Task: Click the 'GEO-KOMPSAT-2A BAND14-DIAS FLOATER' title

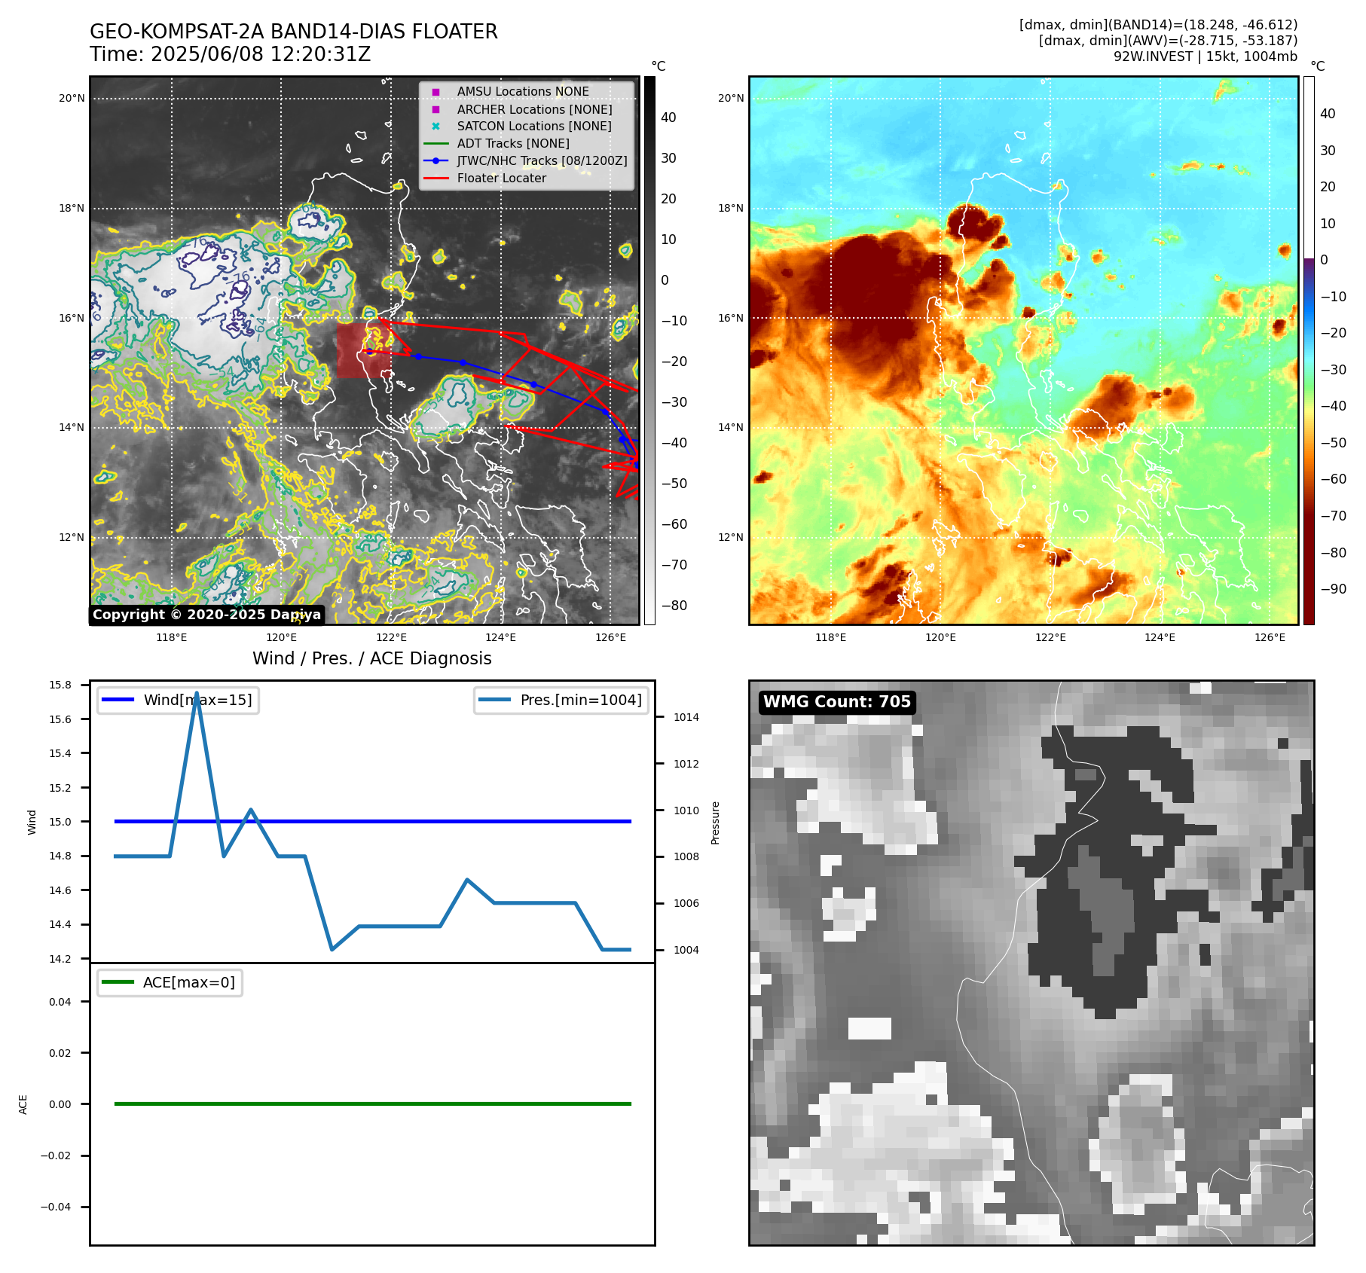Action: pos(294,32)
